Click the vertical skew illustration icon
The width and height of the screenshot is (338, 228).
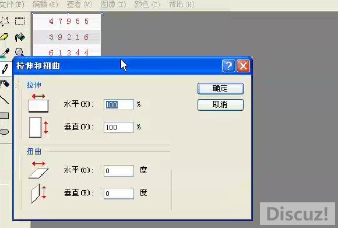pos(39,193)
